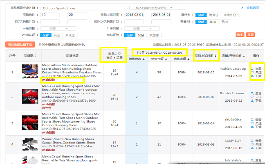265x164 pixels.
Task: Click the download icon for Fashion Cases Up row
Action: tap(252, 76)
